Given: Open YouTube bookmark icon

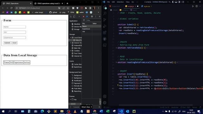Looking at the screenshot, I should (24, 12).
